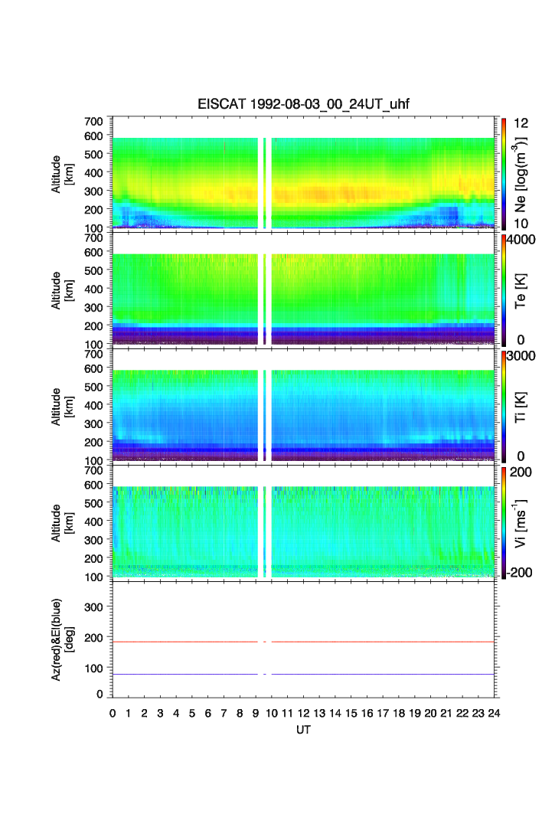Click the Altitude [km] label of Vi panel
The height and width of the screenshot is (814, 542).
coord(63,523)
